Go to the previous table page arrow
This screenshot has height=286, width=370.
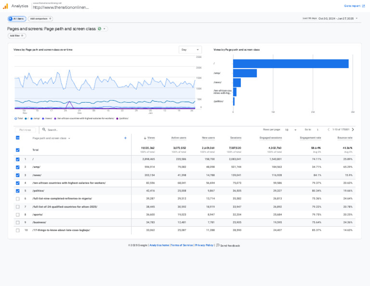click(x=328, y=129)
